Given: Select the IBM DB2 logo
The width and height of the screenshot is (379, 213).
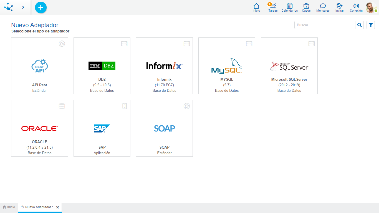Looking at the screenshot, I should pyautogui.click(x=102, y=66).
